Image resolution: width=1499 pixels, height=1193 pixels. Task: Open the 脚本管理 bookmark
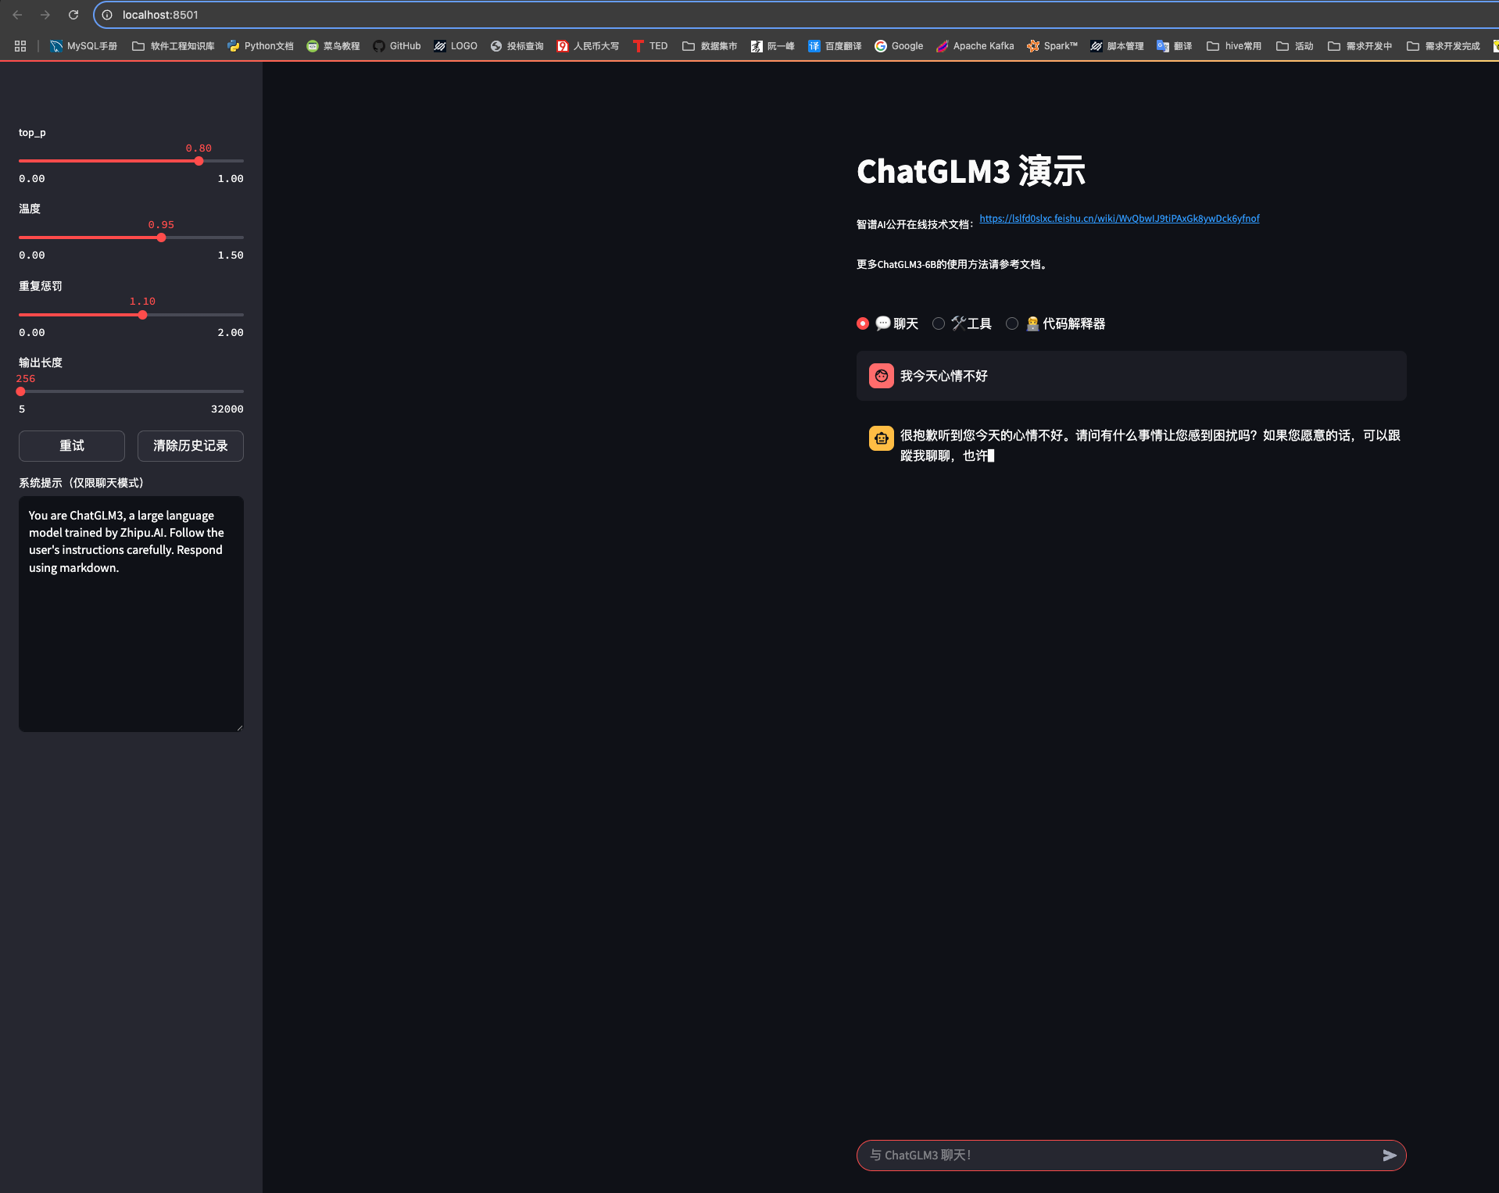pyautogui.click(x=1117, y=46)
